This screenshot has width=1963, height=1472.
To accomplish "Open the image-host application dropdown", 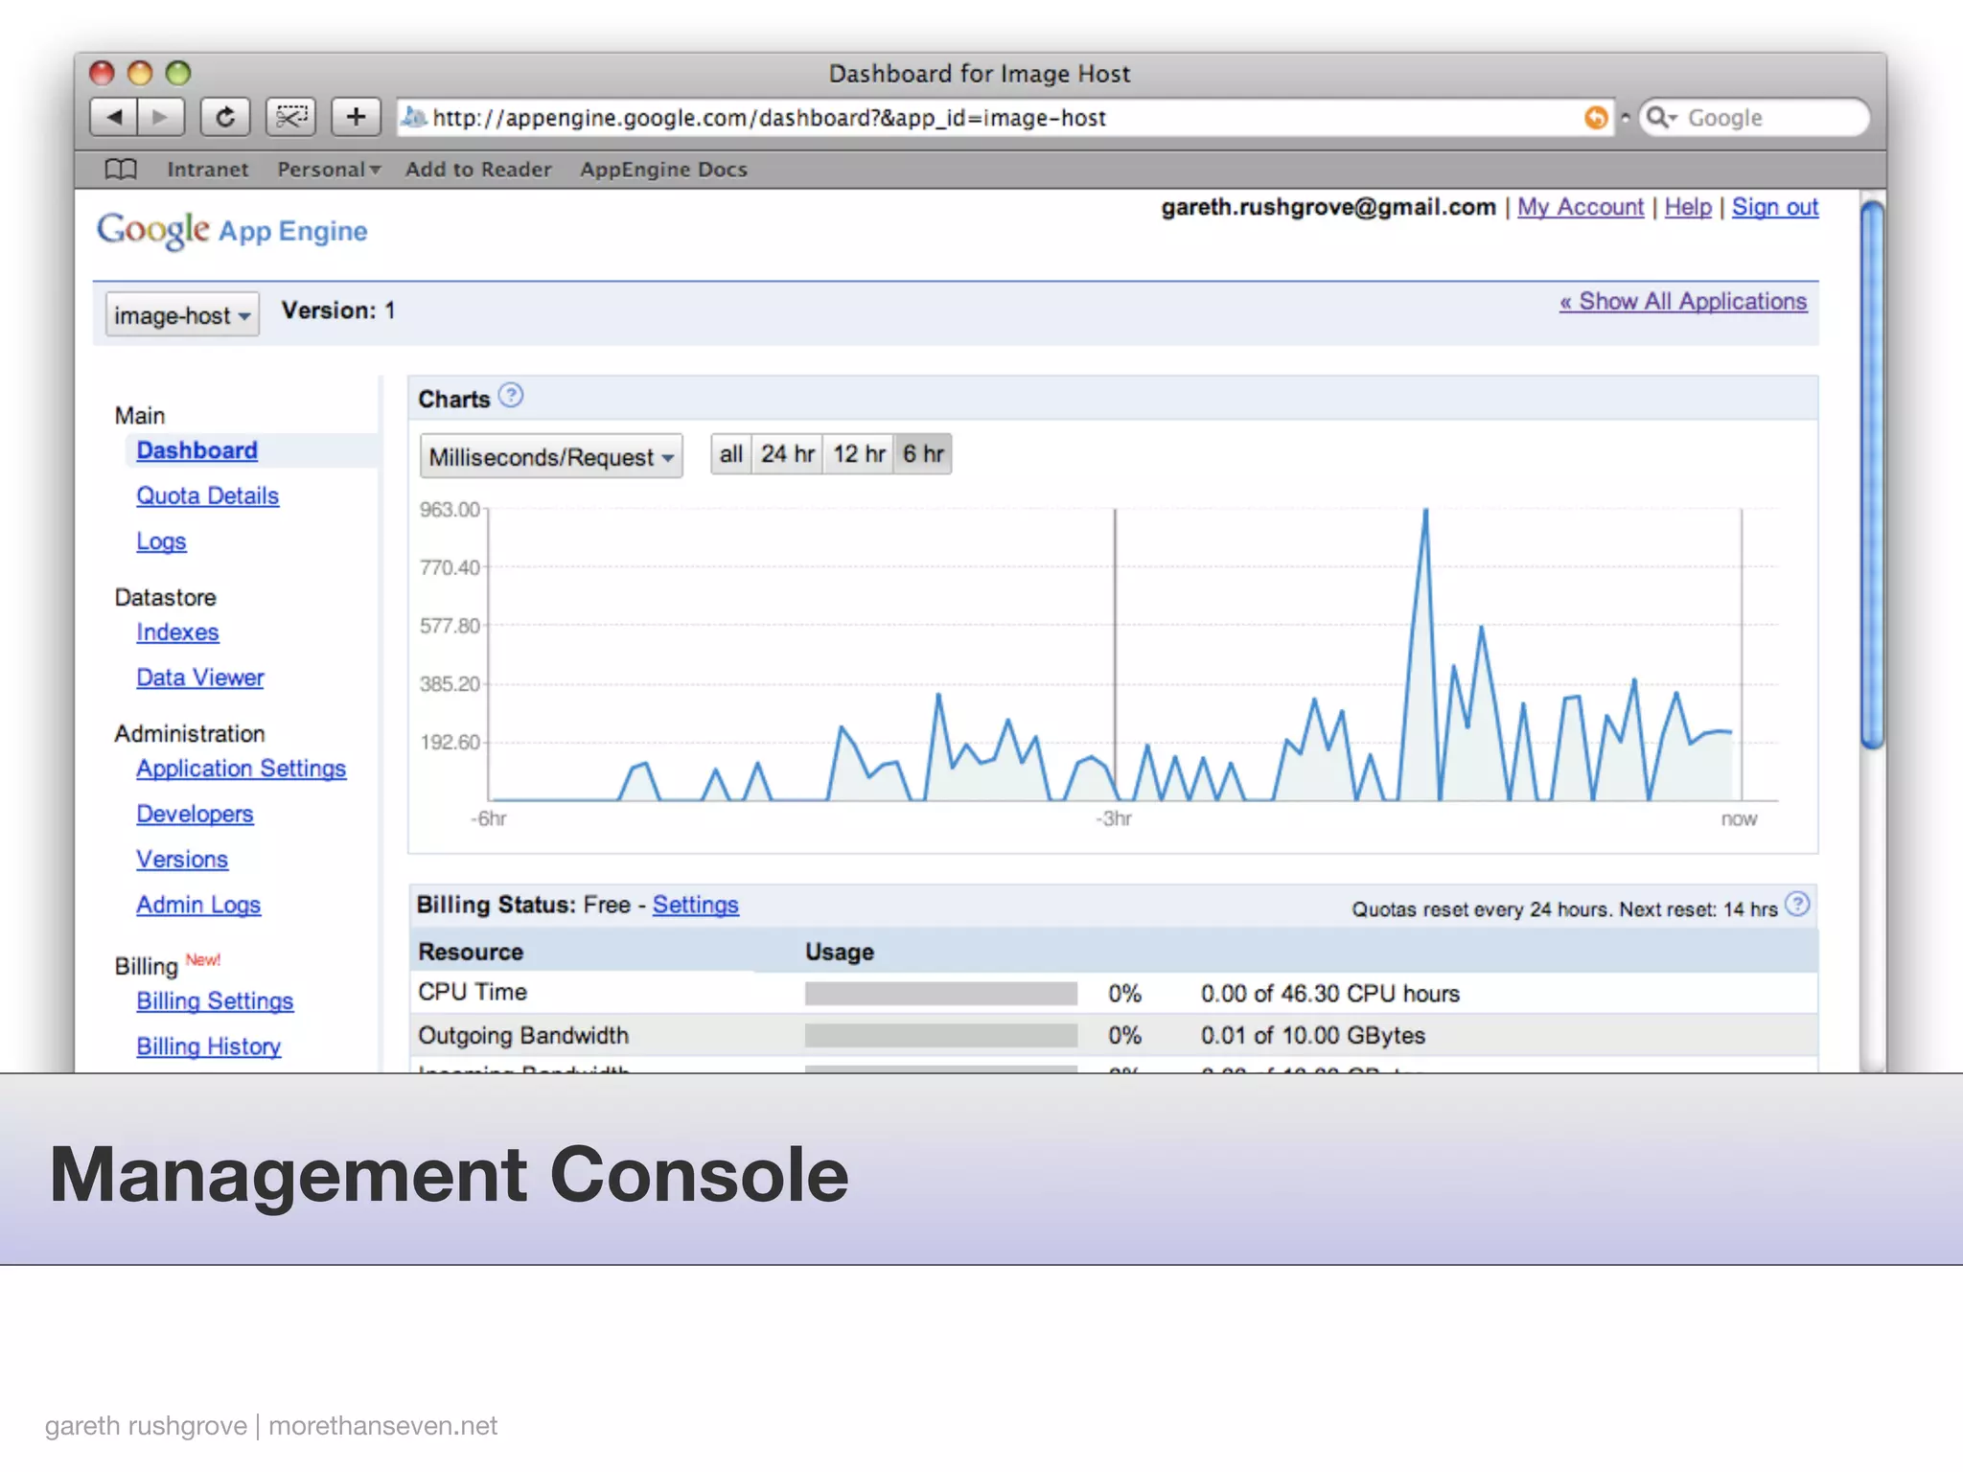I will pos(182,314).
